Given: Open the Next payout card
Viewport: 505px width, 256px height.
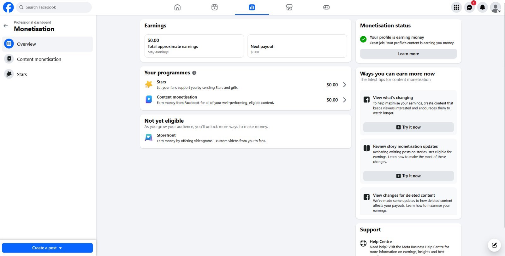Looking at the screenshot, I should [297, 46].
